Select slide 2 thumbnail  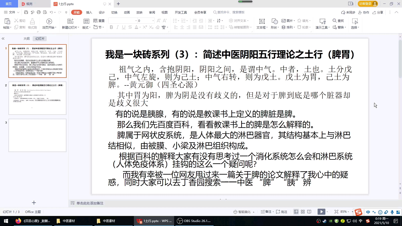pyautogui.click(x=37, y=98)
